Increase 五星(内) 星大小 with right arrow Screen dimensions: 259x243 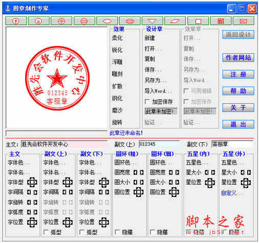[x=213, y=172]
